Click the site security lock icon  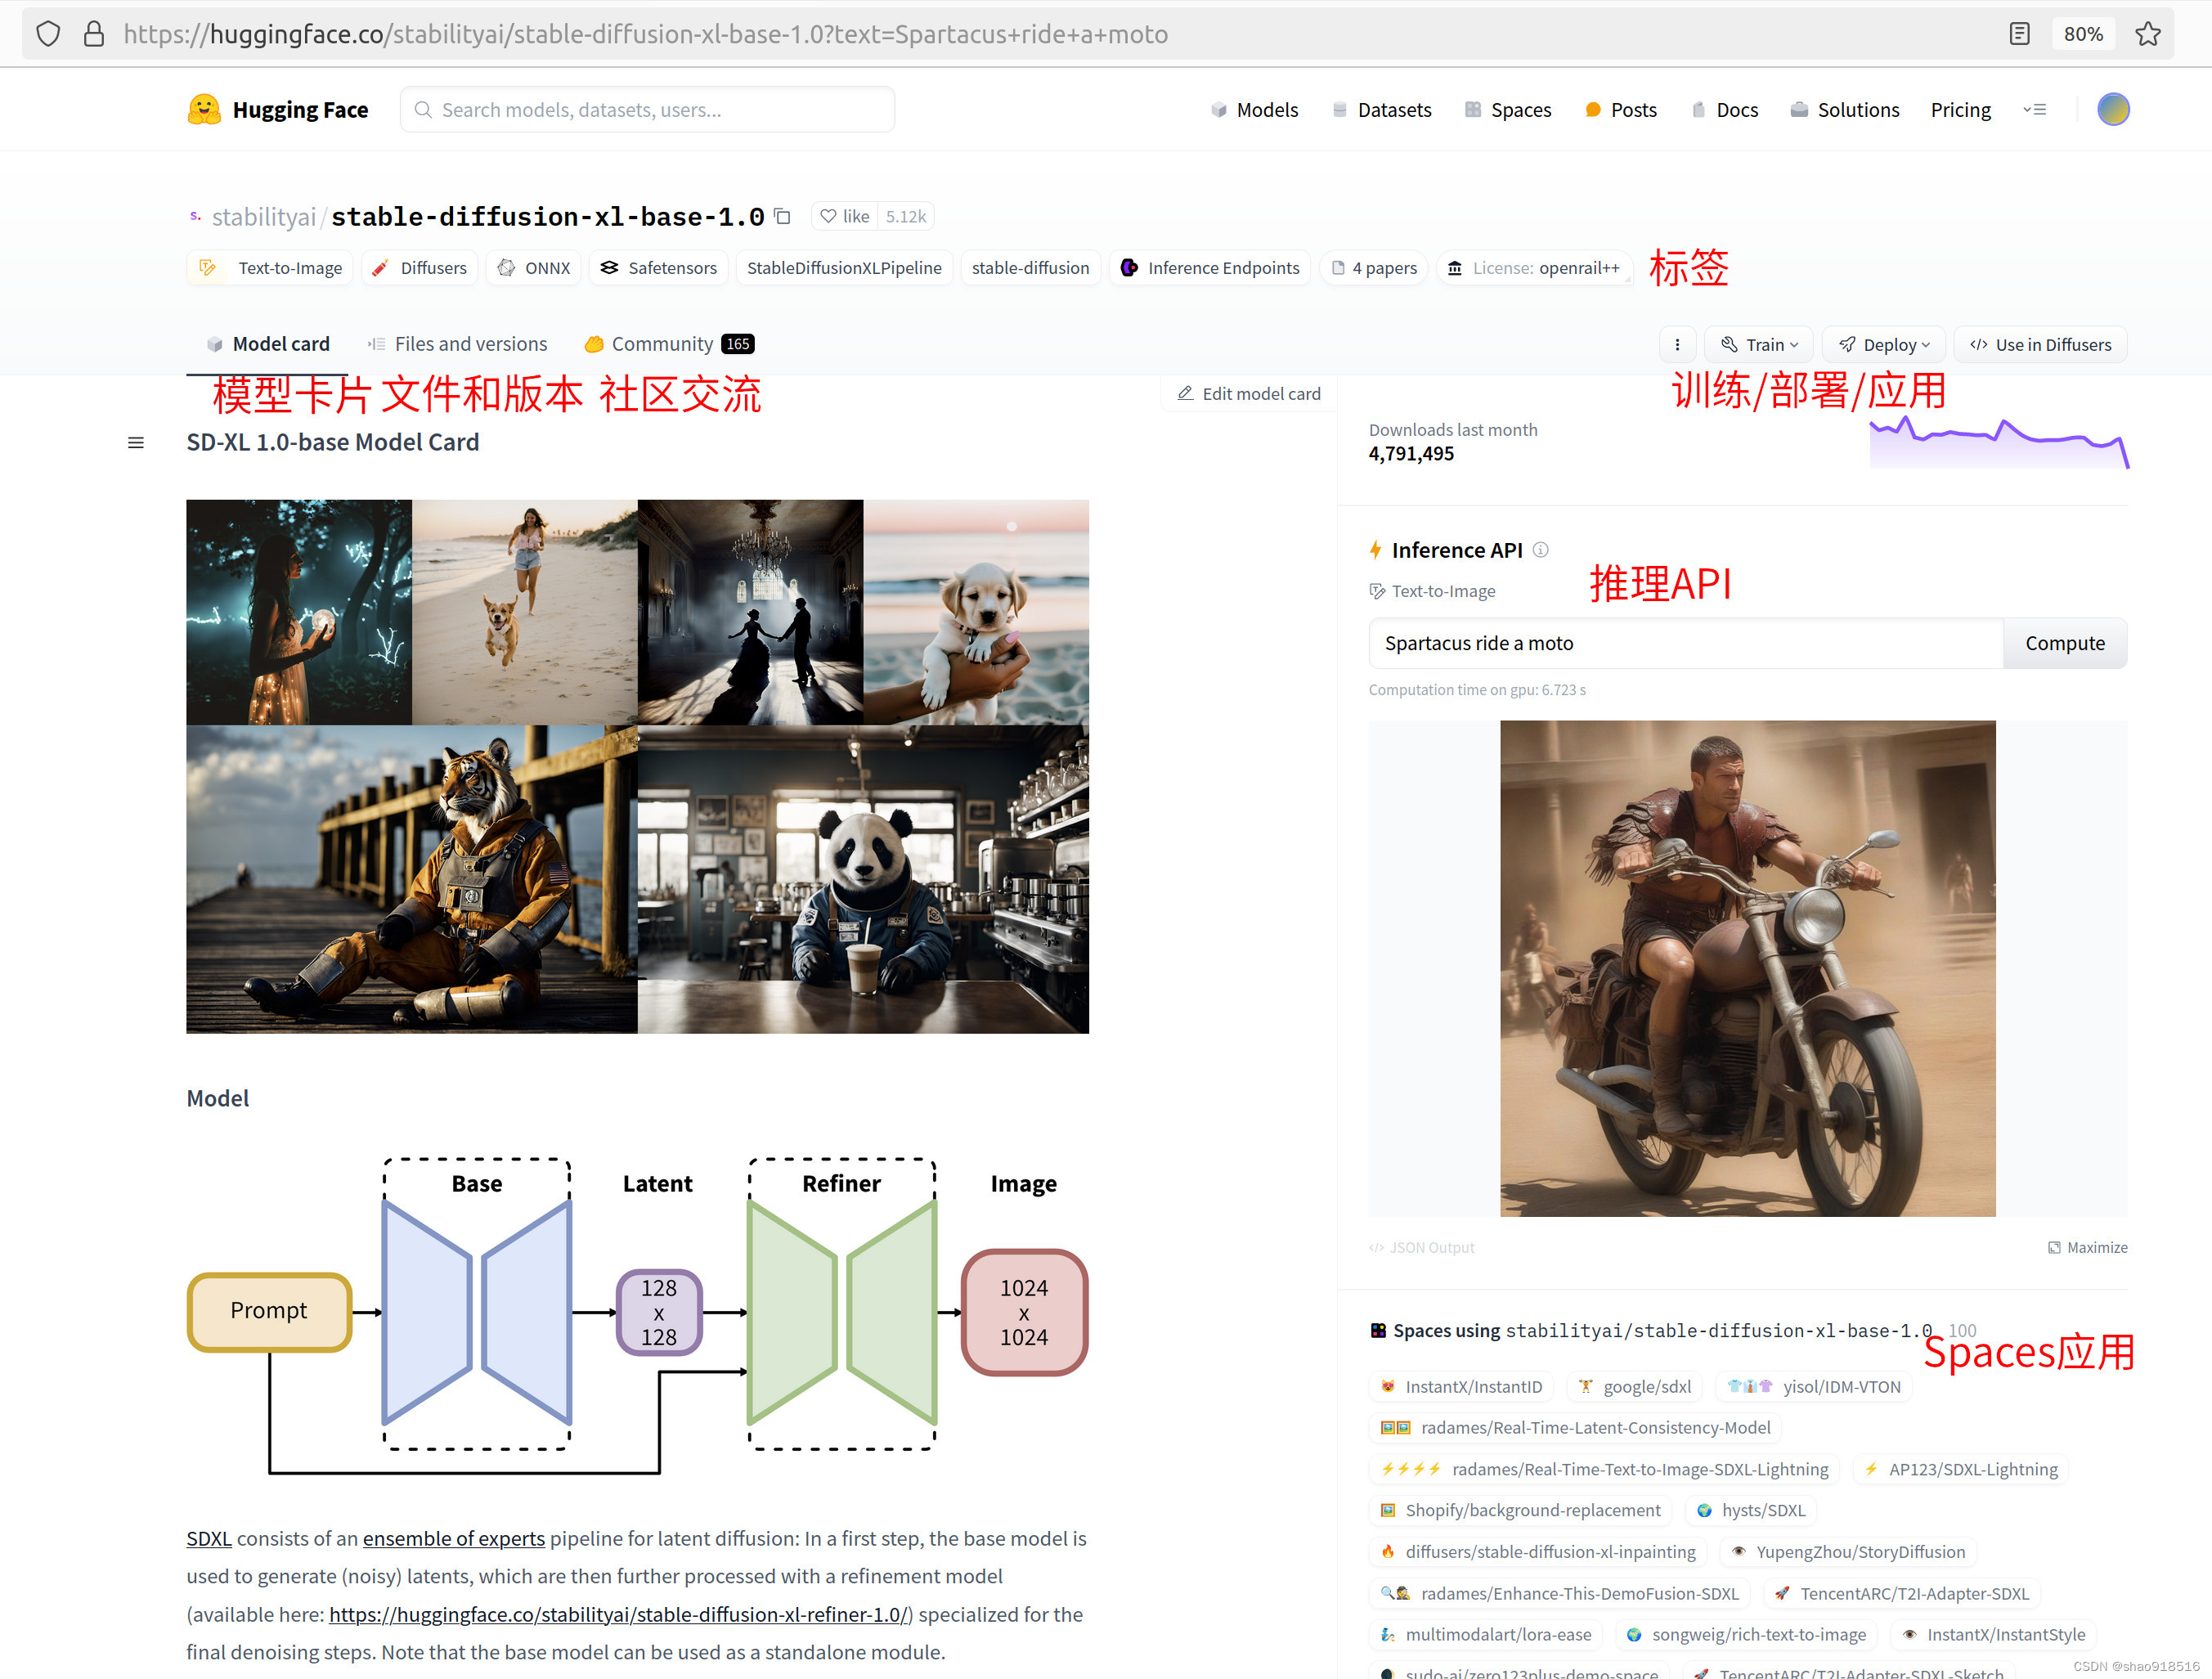click(x=94, y=34)
